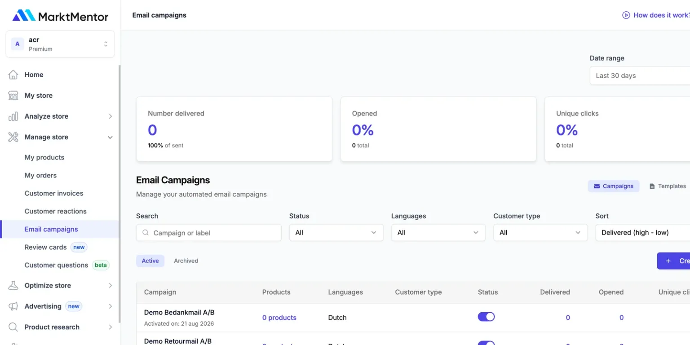Open My orders in sidebar

[40, 175]
